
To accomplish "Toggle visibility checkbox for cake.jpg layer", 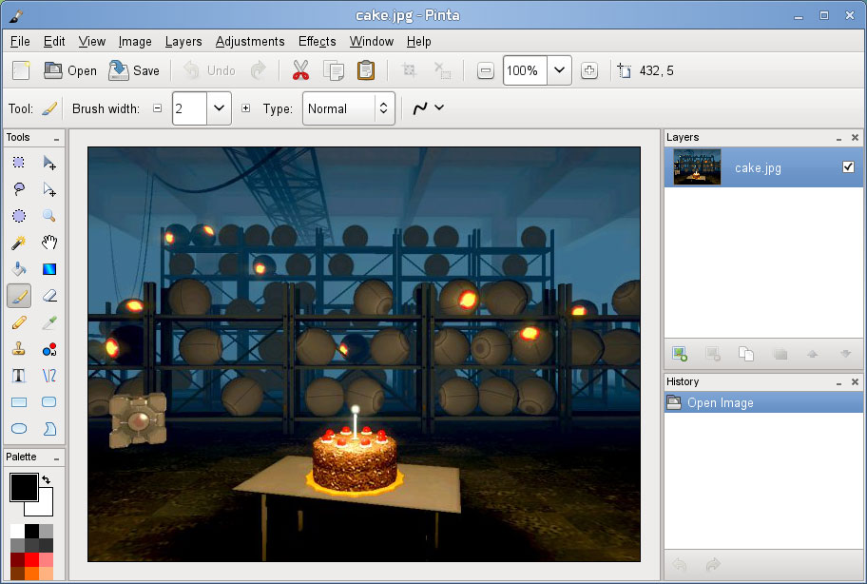I will point(848,167).
